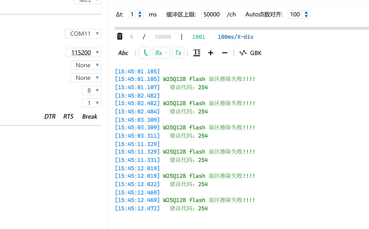Viewport: 369px width, 229px height.
Task: Open the COM11 port dropdown
Action: click(x=83, y=34)
